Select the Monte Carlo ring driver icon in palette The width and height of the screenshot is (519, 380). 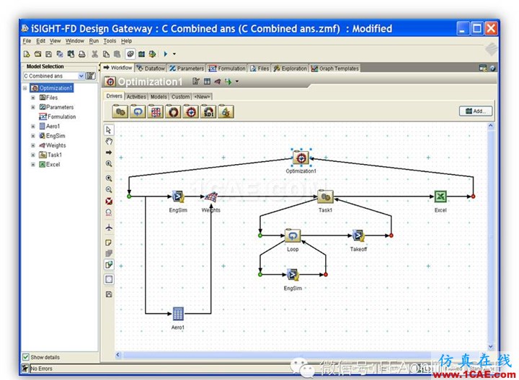173,112
